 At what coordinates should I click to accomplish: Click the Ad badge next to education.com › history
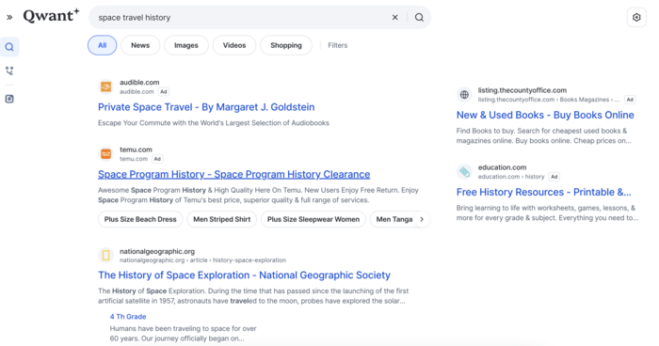[x=555, y=177]
